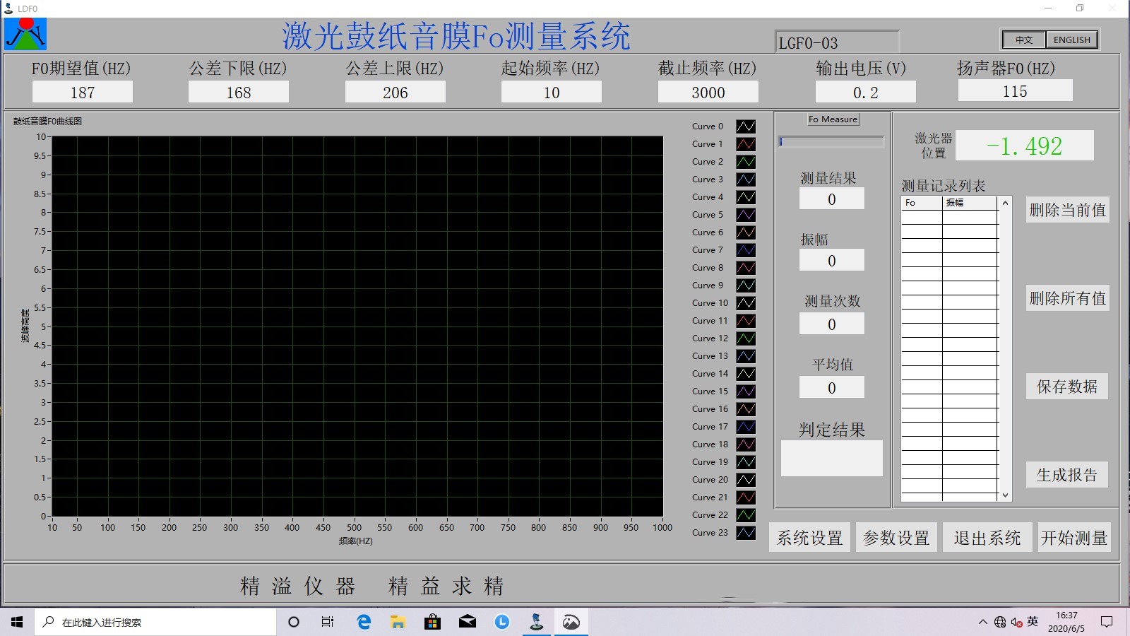Click 退出系统 to exit system
1130x636 pixels.
point(987,538)
